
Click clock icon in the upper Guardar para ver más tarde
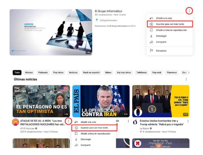(151, 24)
